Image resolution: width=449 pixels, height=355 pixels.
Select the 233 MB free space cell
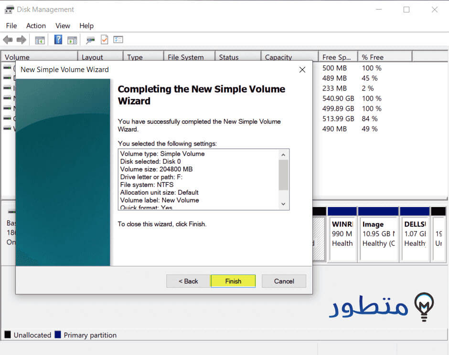coord(334,88)
